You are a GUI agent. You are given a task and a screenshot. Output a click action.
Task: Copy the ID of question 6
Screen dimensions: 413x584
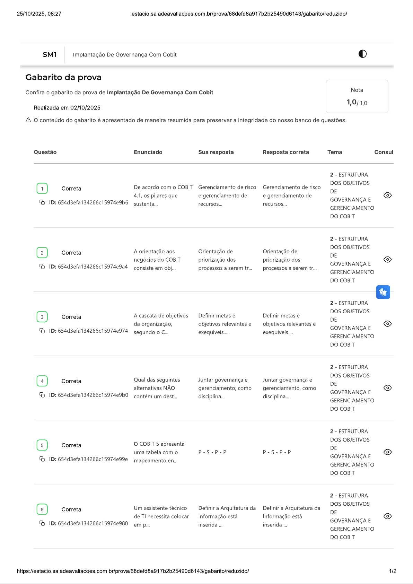(42, 523)
